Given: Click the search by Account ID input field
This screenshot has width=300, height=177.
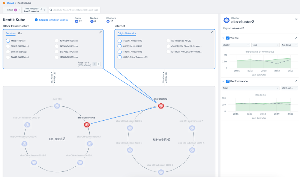Looking at the screenshot, I should point(75,10).
